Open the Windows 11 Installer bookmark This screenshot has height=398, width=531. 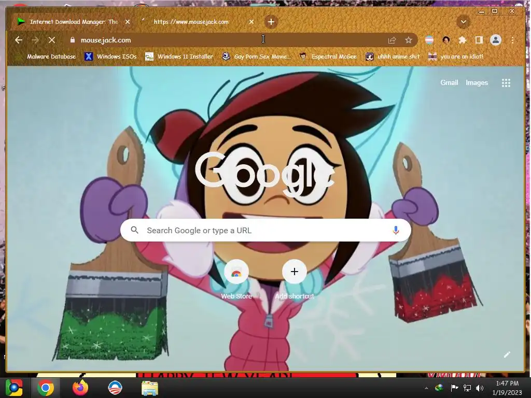(179, 56)
